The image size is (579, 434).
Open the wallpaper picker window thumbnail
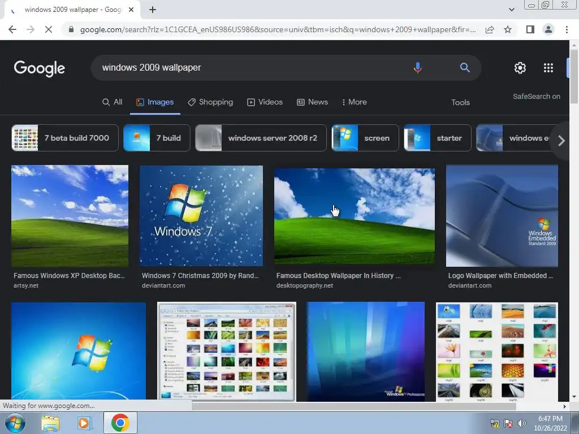(x=227, y=351)
